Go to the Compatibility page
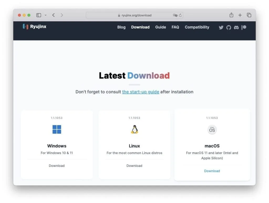The width and height of the screenshot is (269, 203). point(197,27)
